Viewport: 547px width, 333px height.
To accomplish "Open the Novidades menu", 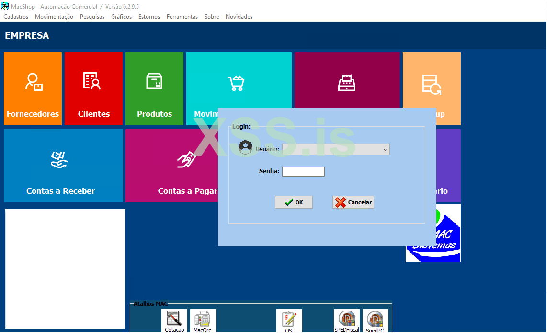I will [239, 17].
